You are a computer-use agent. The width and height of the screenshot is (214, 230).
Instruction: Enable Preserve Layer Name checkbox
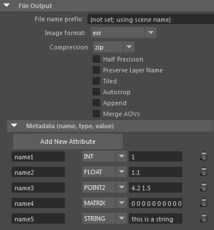(96, 70)
